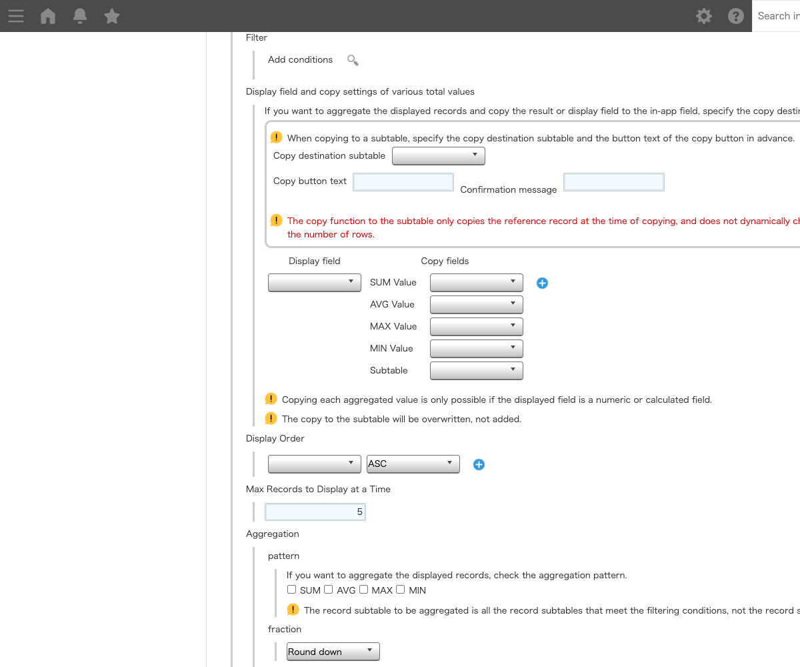Click the Max Records to Display field
This screenshot has width=800, height=667.
(315, 512)
